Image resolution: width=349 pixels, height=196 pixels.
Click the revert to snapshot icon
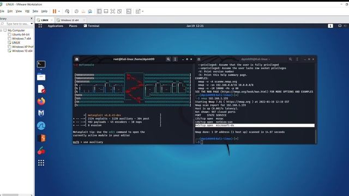click(83, 11)
